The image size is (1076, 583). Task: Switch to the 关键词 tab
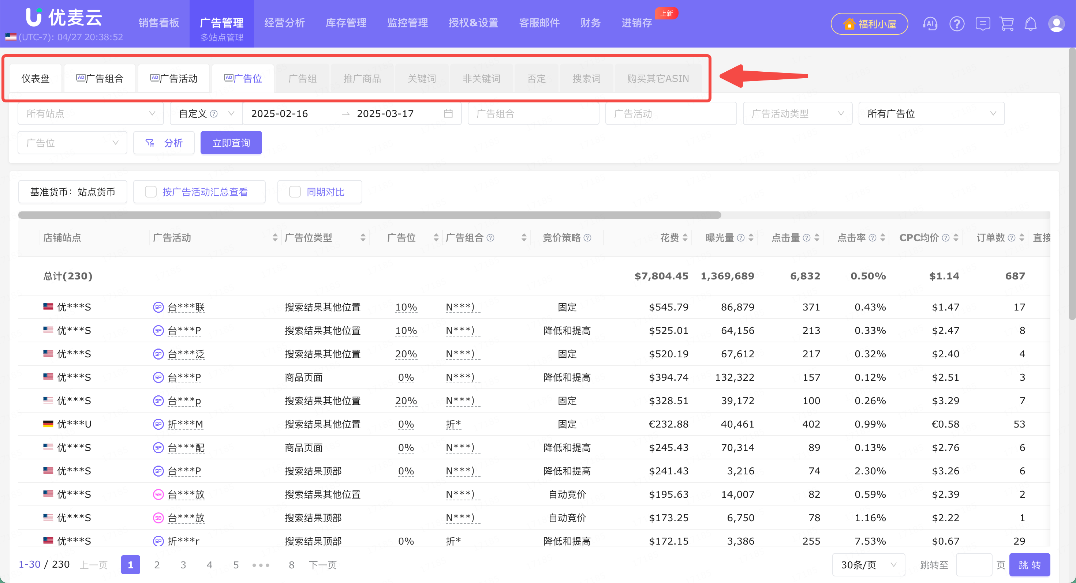click(422, 79)
